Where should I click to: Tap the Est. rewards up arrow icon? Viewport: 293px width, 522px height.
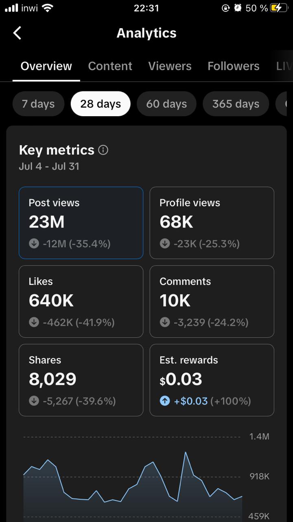pyautogui.click(x=165, y=401)
